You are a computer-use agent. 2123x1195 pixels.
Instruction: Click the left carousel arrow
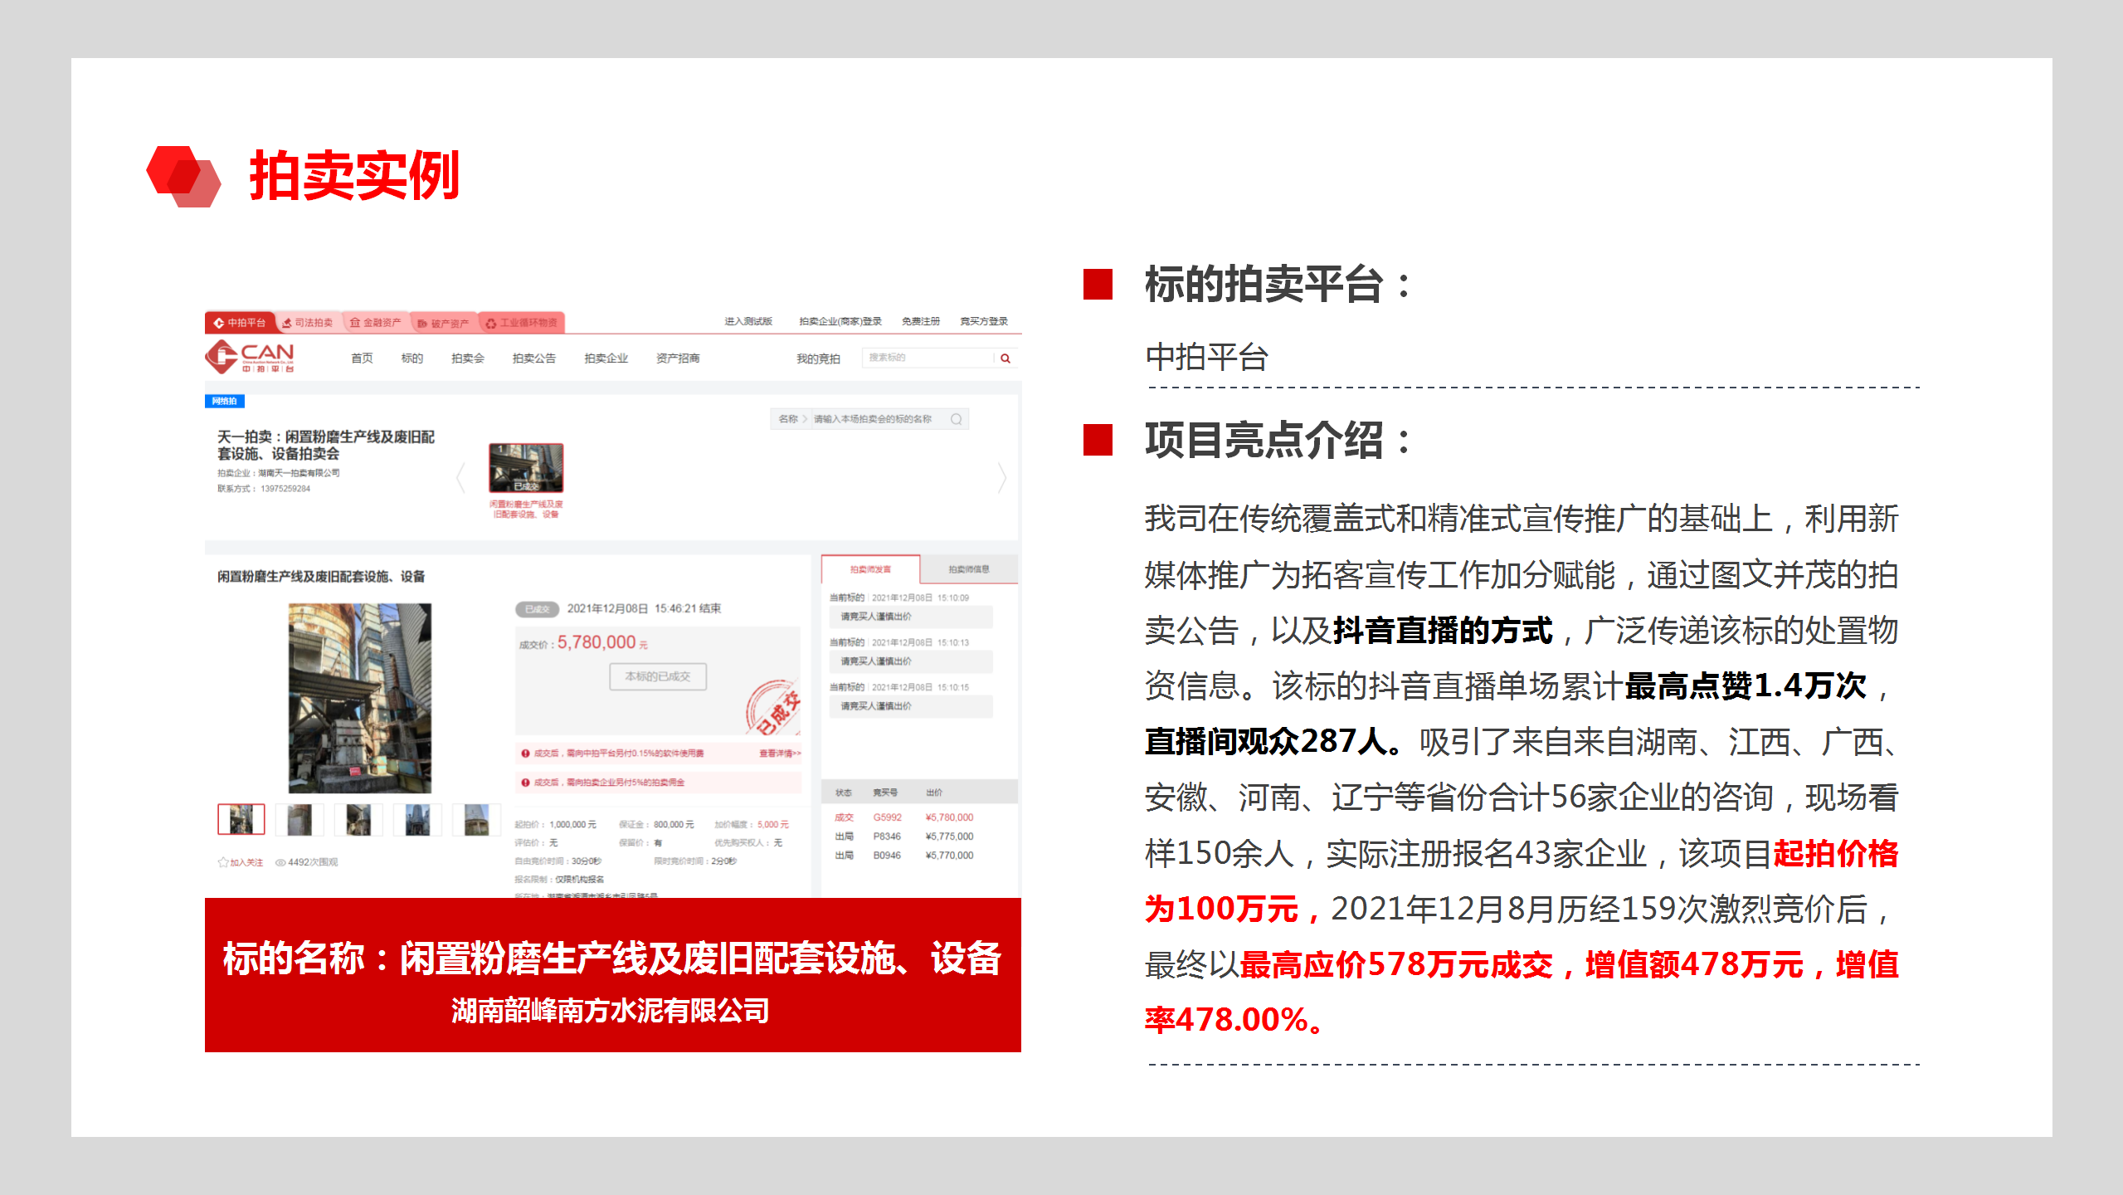461,478
